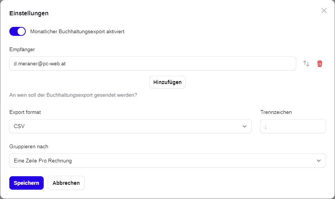The image size is (335, 199).
Task: Close the Einstellungen dialog with the X
Action: click(x=324, y=10)
